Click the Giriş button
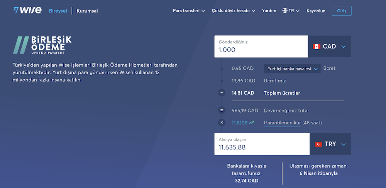The image size is (386, 188). click(342, 11)
